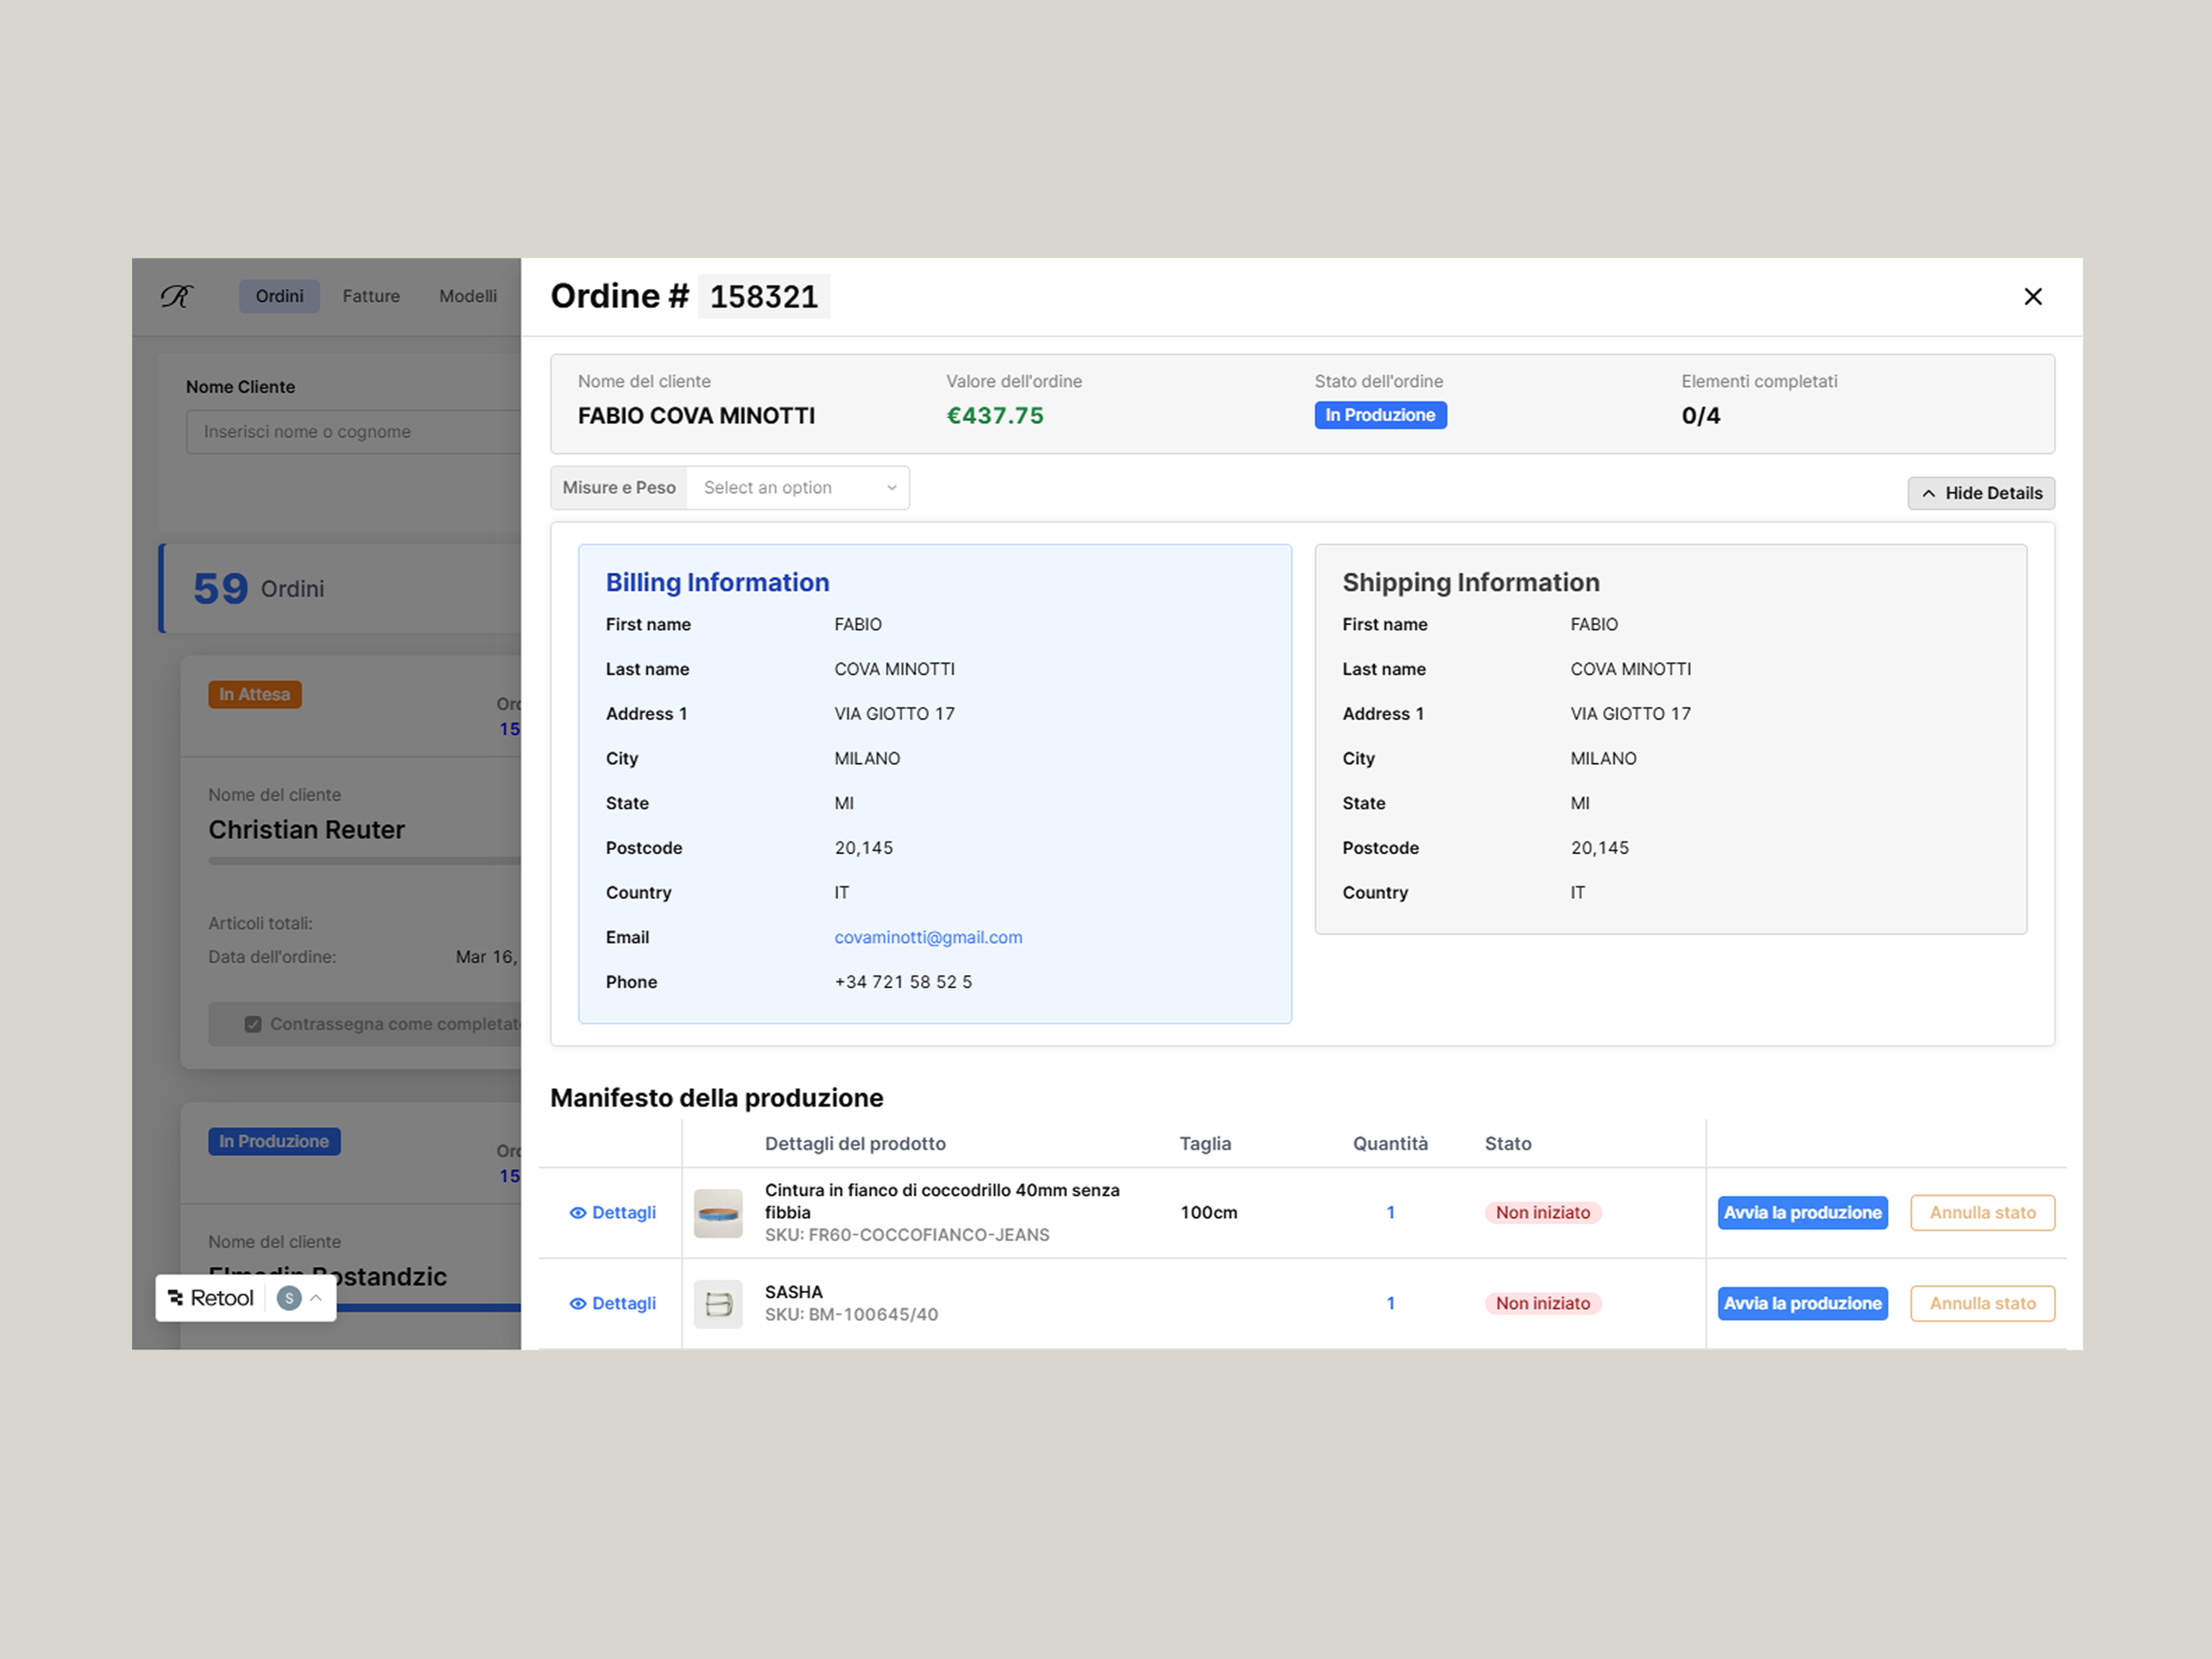Click the SASHA buckle product thumbnail
The width and height of the screenshot is (2212, 1659).
point(718,1304)
